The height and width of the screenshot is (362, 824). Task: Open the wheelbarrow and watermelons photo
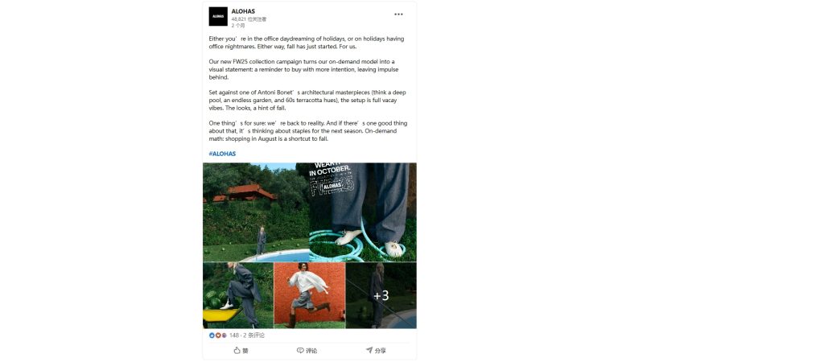[x=238, y=295]
